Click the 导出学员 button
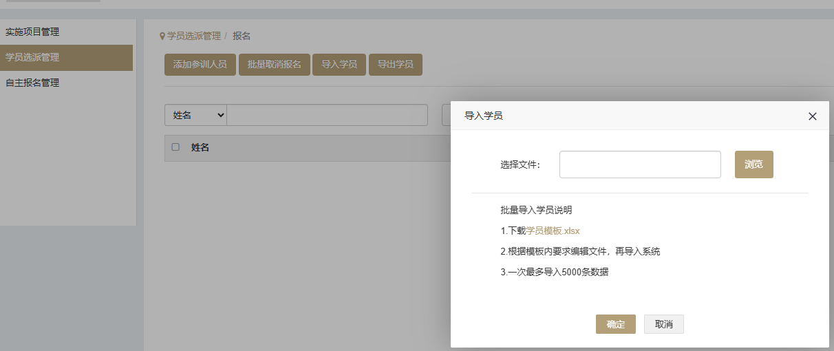Image resolution: width=834 pixels, height=351 pixels. coord(395,65)
